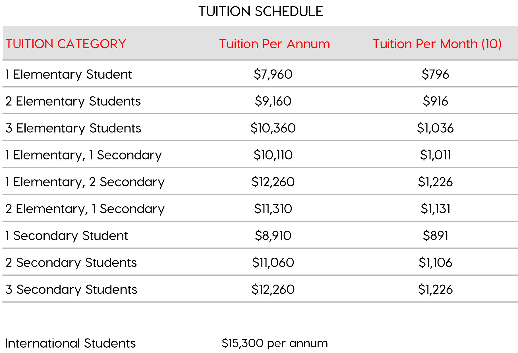
Task: Click the $7,960 annual tuition amount
Action: (x=273, y=74)
